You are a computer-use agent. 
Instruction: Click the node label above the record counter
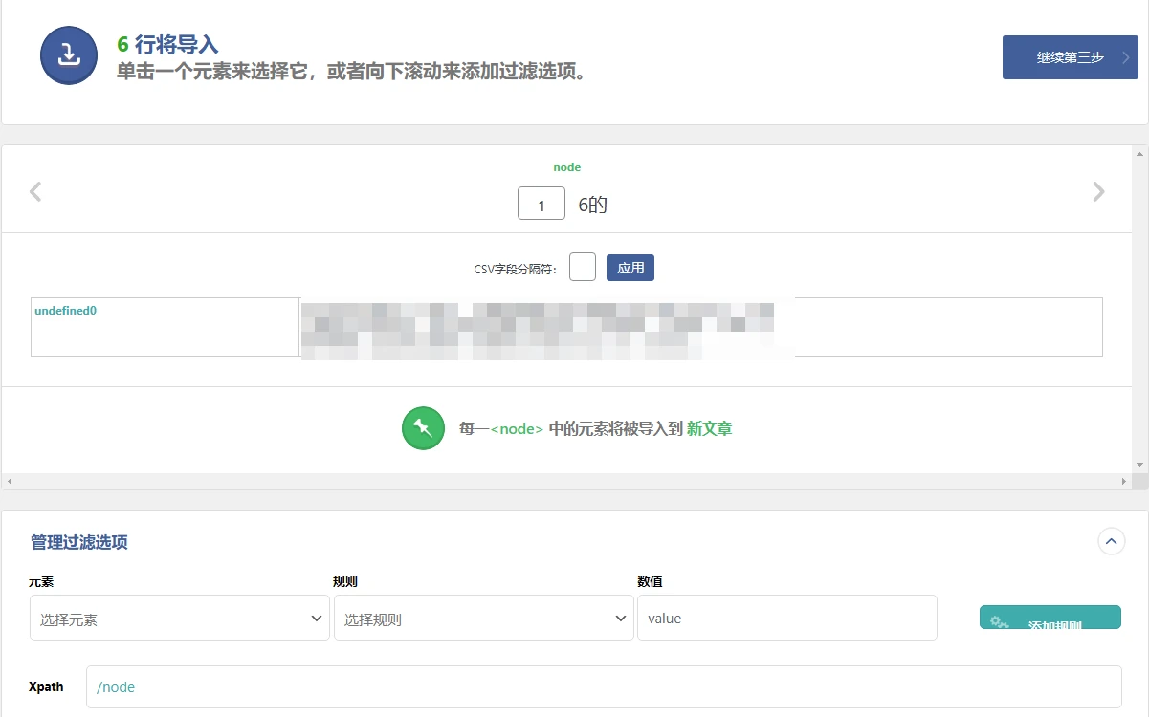point(566,166)
